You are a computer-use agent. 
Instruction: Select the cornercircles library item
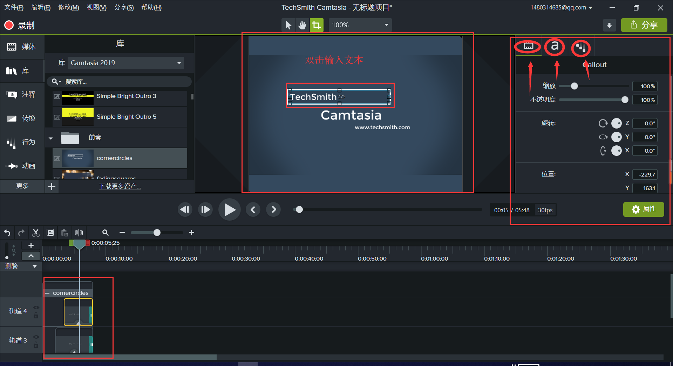[120, 158]
